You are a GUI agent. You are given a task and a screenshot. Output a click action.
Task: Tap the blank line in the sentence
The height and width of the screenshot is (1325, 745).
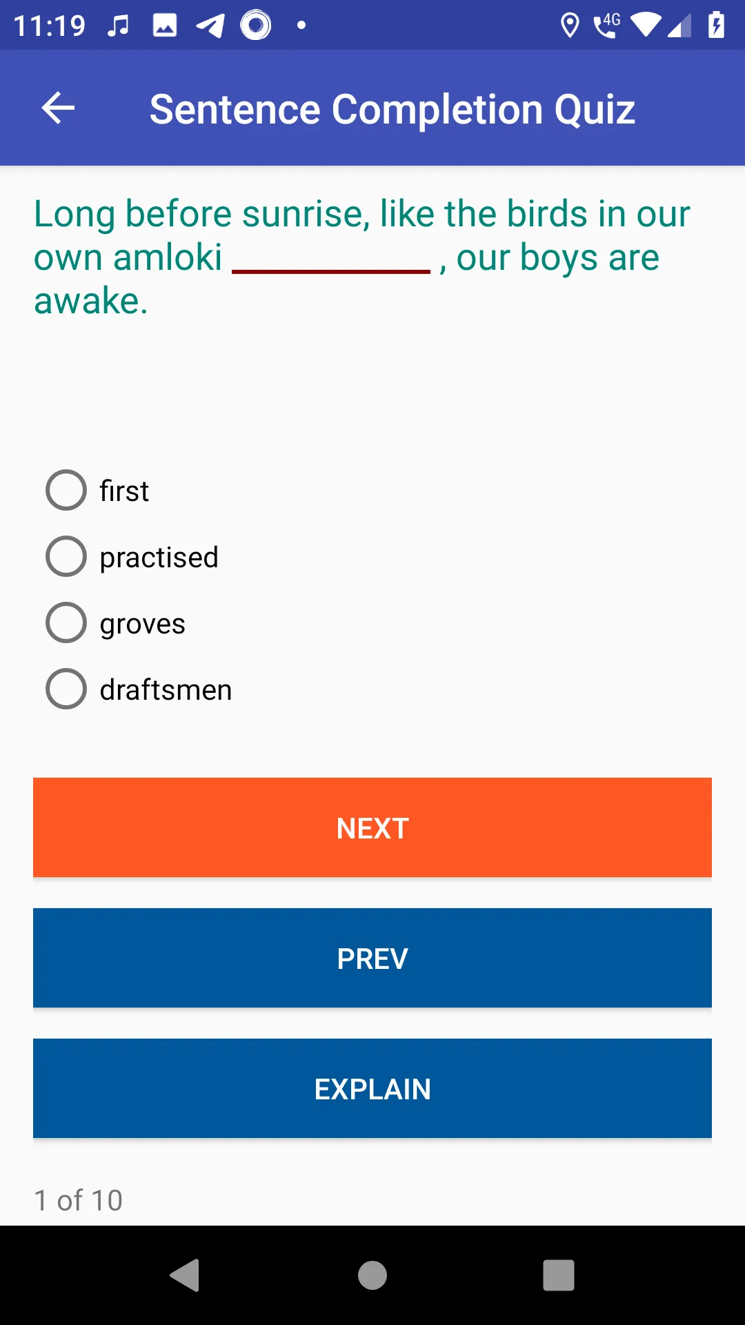[331, 271]
